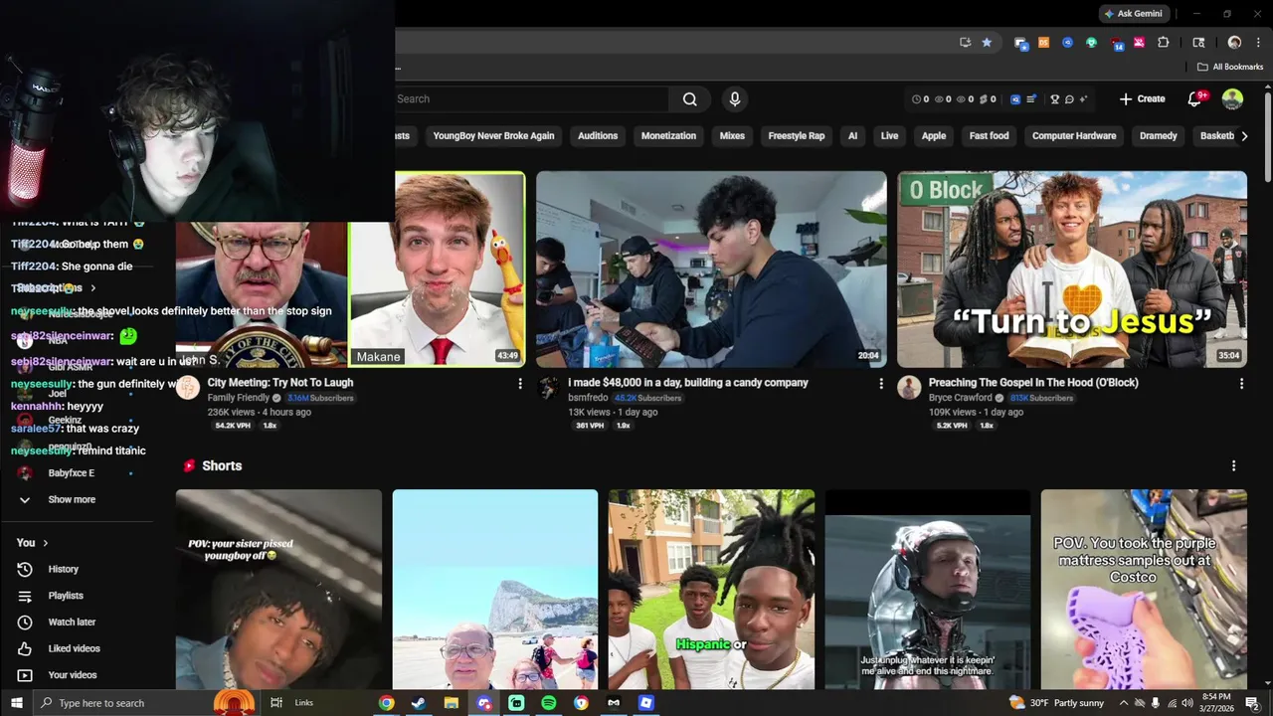Open options menu for Preaching The Gospel video
The width and height of the screenshot is (1273, 716).
click(x=1241, y=383)
